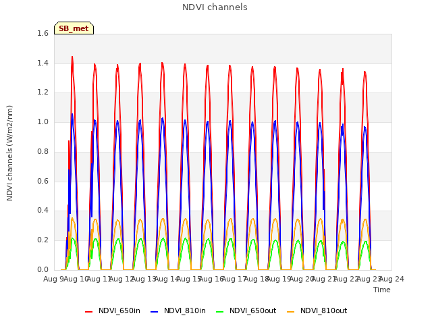
Task: Click the 1.0 y-axis tick value
Action: click(43, 122)
